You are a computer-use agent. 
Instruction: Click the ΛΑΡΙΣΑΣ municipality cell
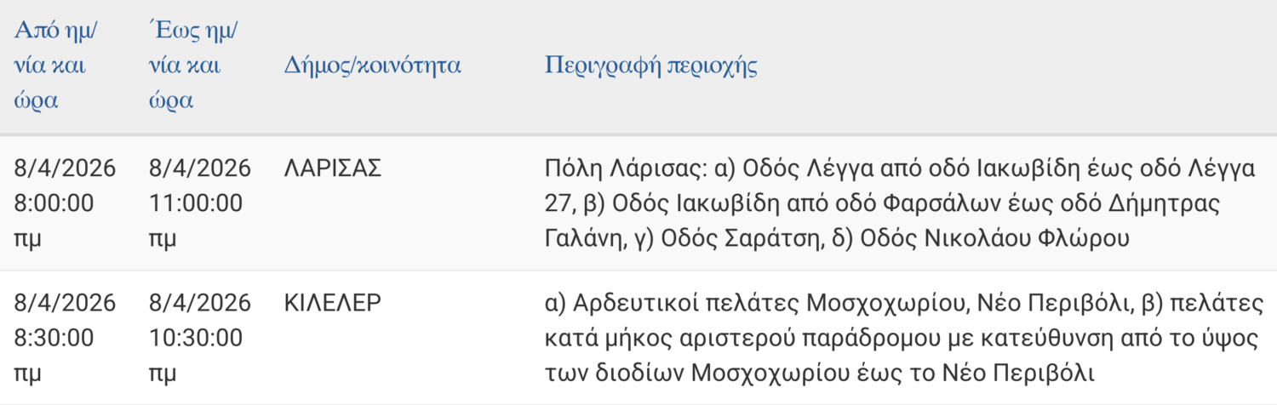coord(333,168)
